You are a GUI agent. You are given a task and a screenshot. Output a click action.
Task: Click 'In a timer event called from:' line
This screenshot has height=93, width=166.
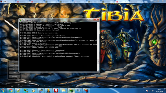point(40,52)
